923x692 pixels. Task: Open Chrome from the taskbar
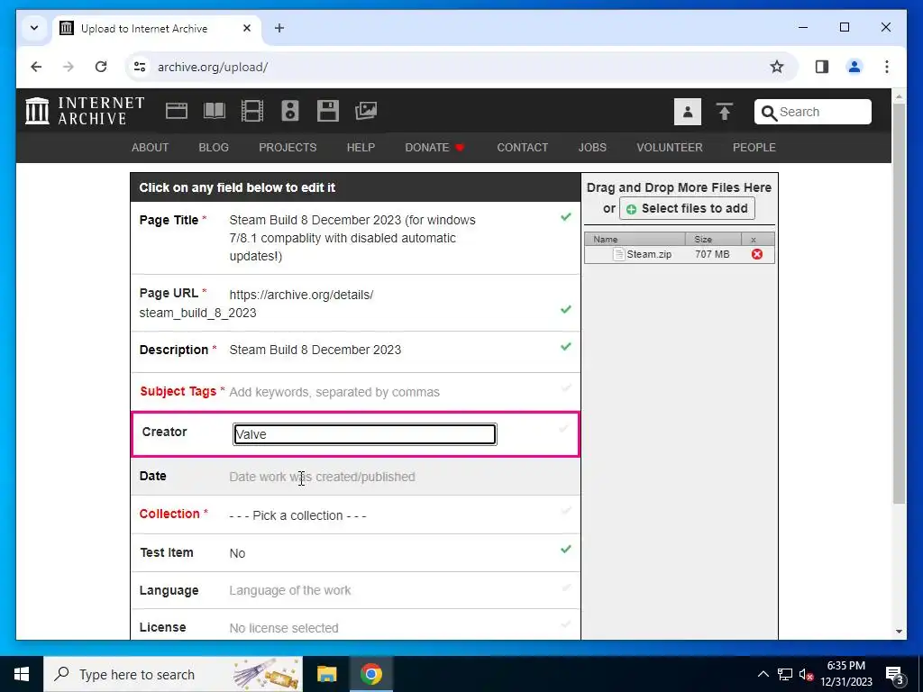point(370,674)
